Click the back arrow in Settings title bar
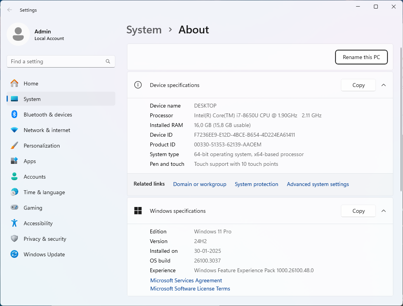This screenshot has height=306, width=403. [10, 10]
